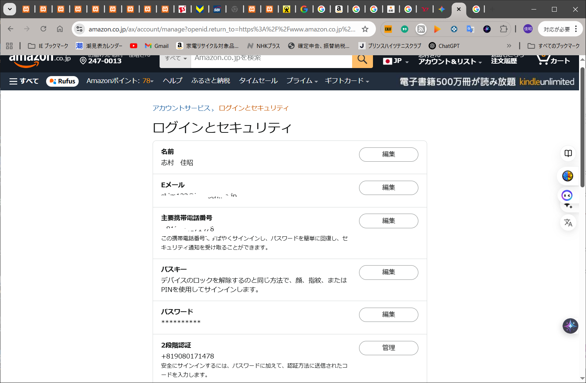Expand the アカウント&リスト menu
Viewport: 586px width, 383px height.
(450, 61)
